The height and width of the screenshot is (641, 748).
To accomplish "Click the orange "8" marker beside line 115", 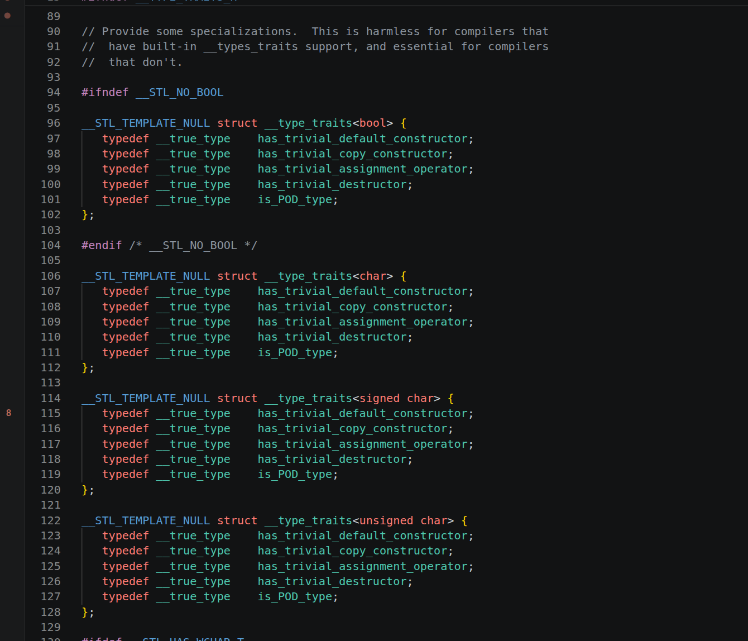I will tap(8, 413).
